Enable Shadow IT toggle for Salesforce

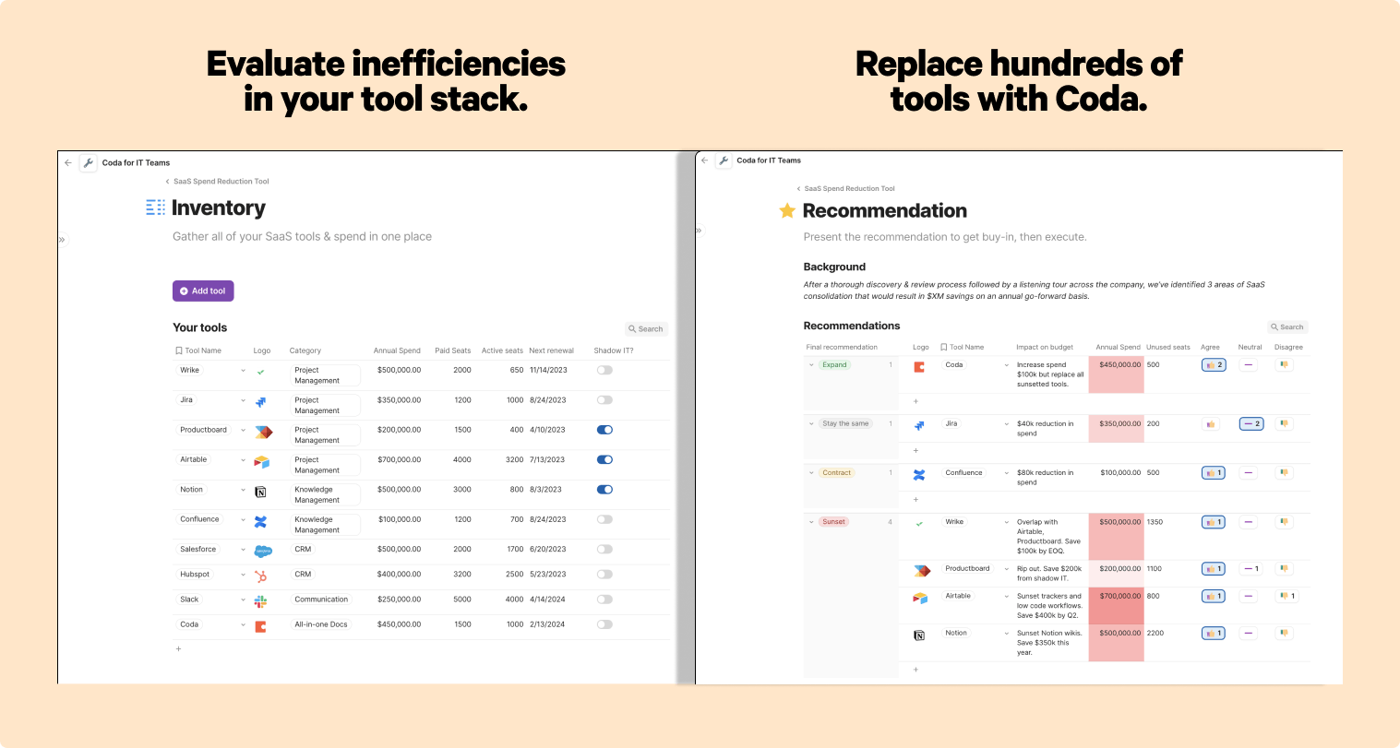(x=604, y=549)
